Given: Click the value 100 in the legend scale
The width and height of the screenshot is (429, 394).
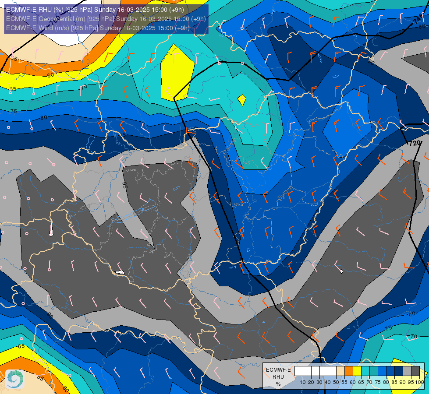Looking at the screenshot, I should [x=419, y=382].
